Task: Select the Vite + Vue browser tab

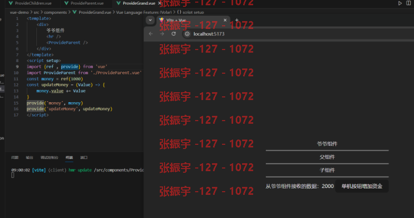Action: pos(193,21)
